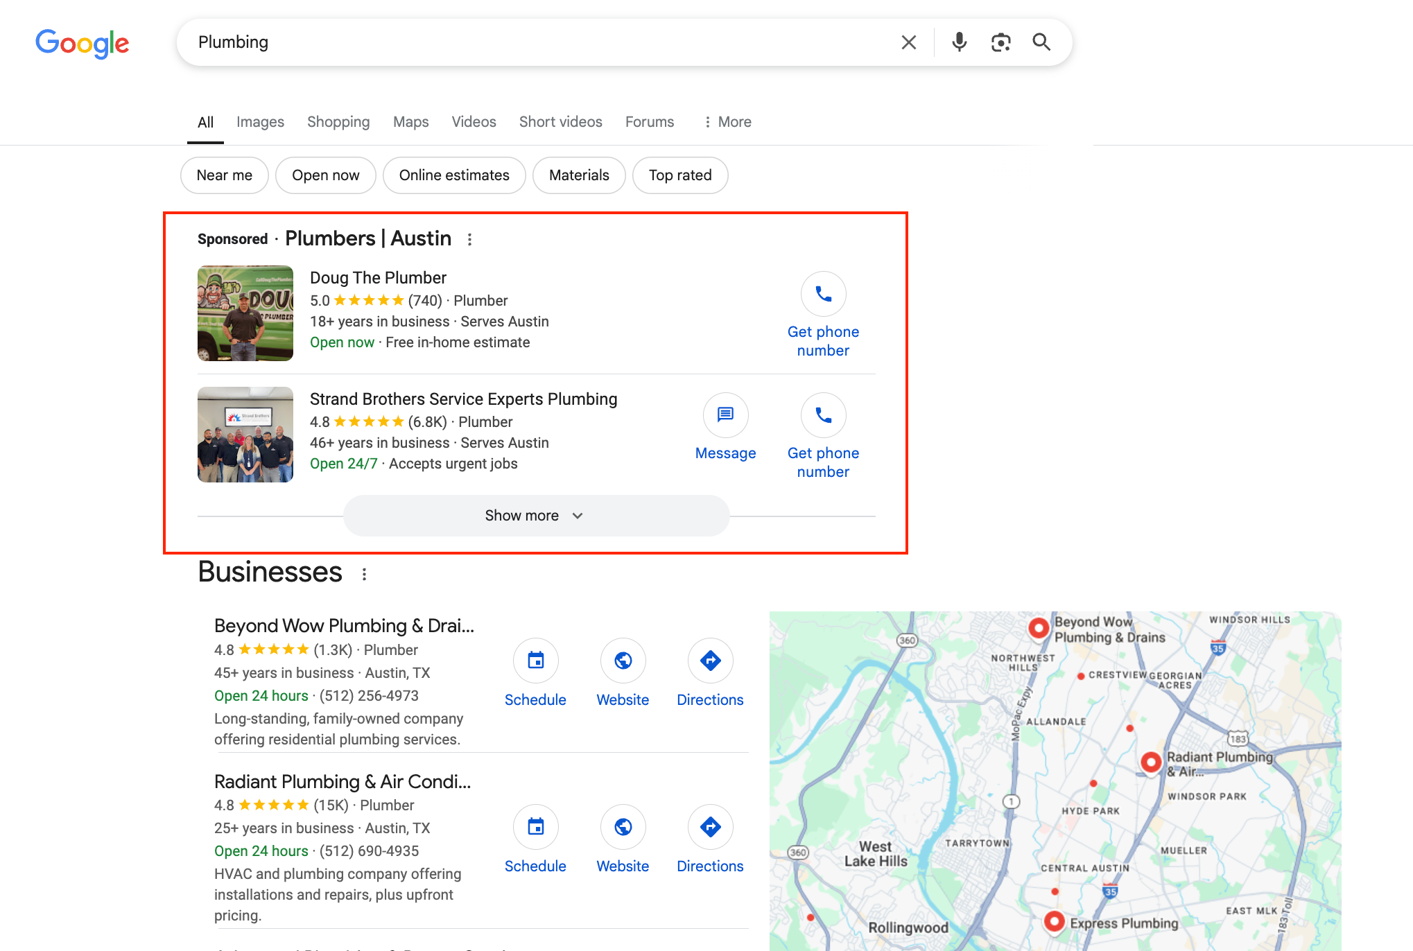This screenshot has height=951, width=1413.
Task: Click the magnifying glass search icon
Action: pos(1041,43)
